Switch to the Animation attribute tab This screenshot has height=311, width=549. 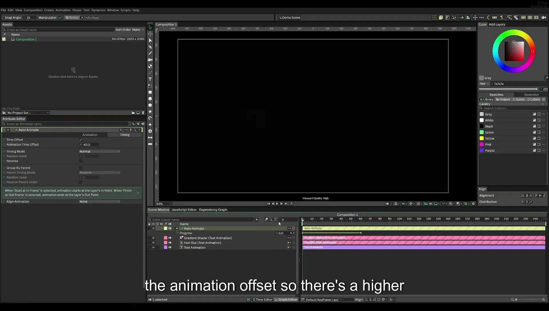(90, 135)
